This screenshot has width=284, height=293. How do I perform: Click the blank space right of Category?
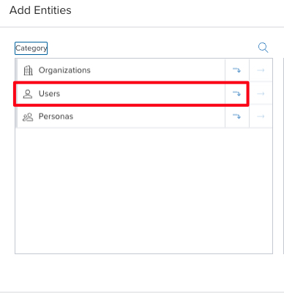152,48
